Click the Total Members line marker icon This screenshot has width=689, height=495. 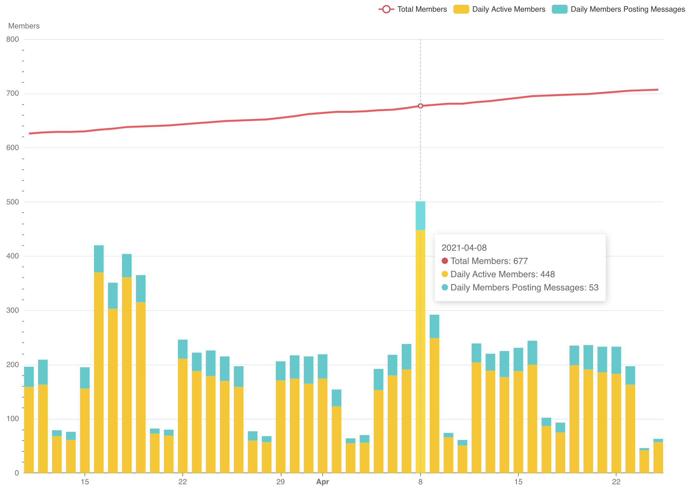[386, 9]
